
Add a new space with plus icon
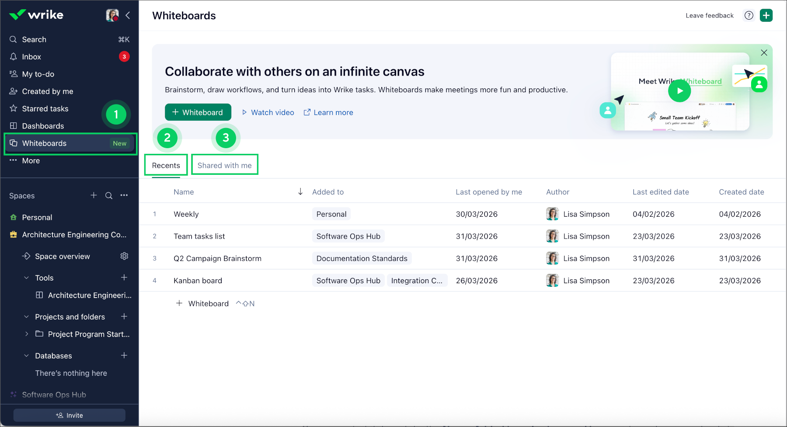click(x=94, y=195)
